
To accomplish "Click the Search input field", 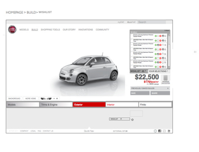I will coord(151,22).
